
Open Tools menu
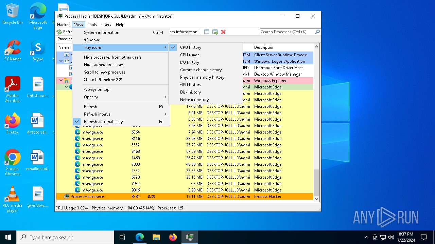[x=92, y=25]
